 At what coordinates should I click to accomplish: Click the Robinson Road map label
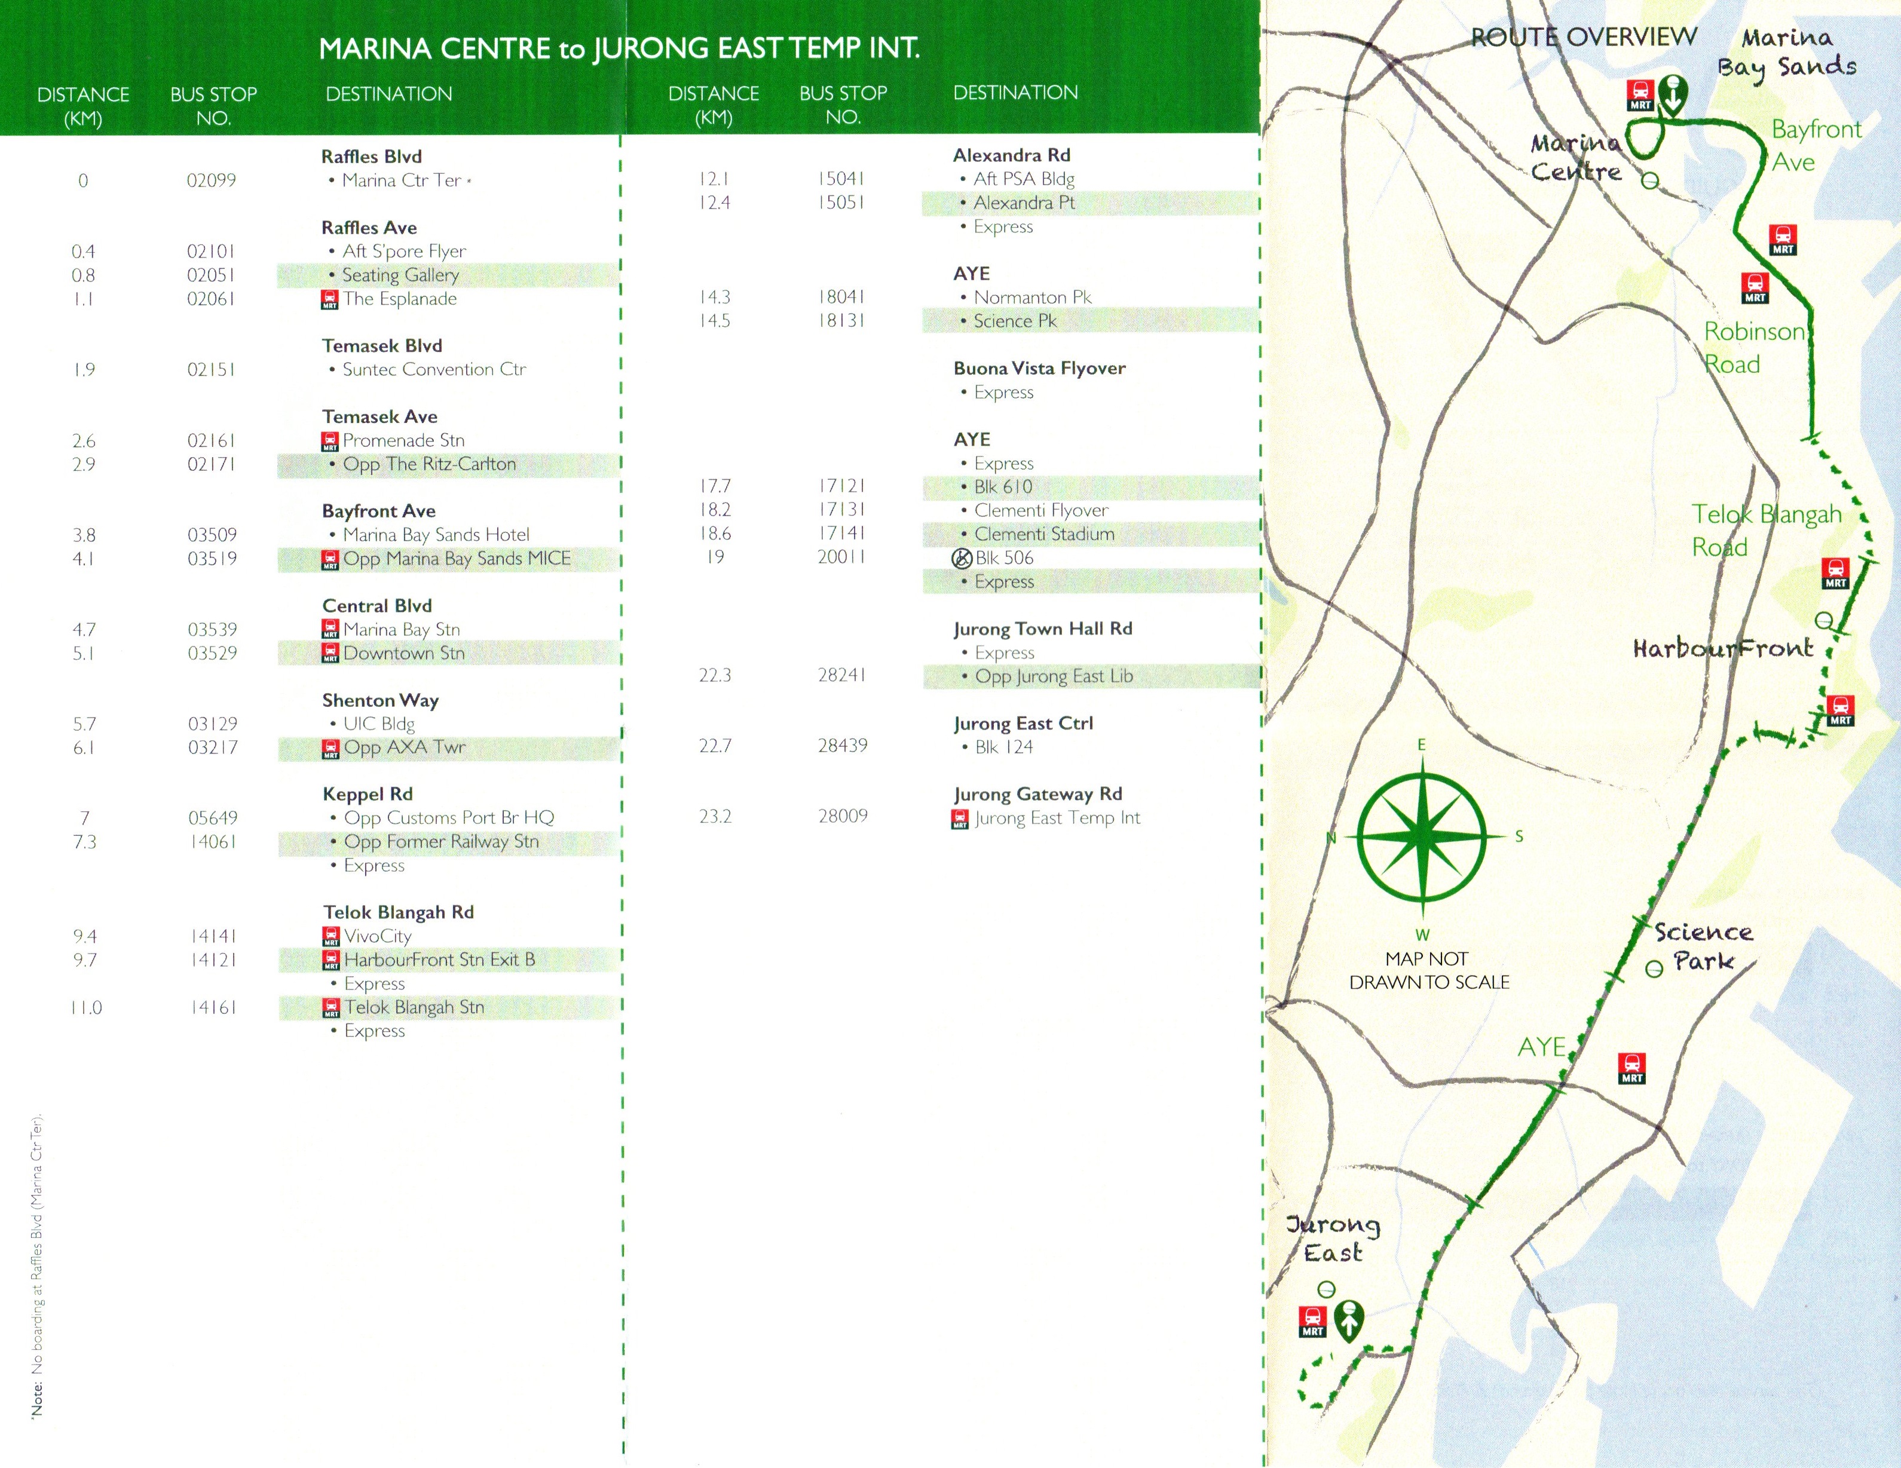point(1754,347)
